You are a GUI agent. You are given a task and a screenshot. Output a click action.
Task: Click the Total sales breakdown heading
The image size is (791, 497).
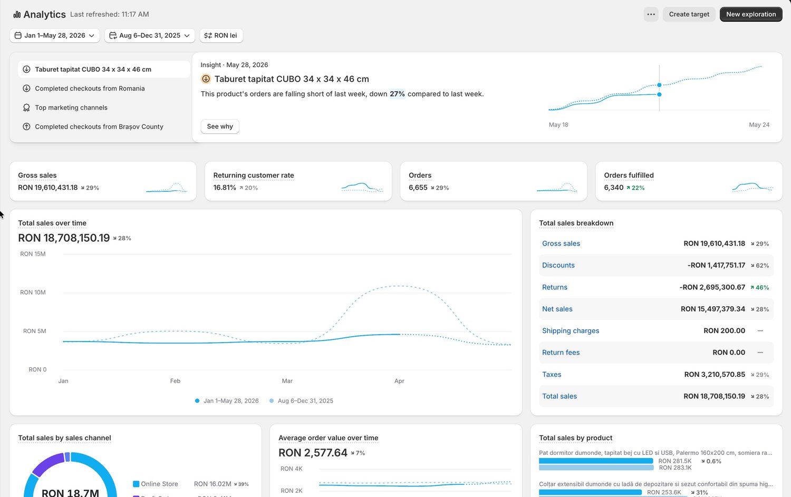coord(576,223)
